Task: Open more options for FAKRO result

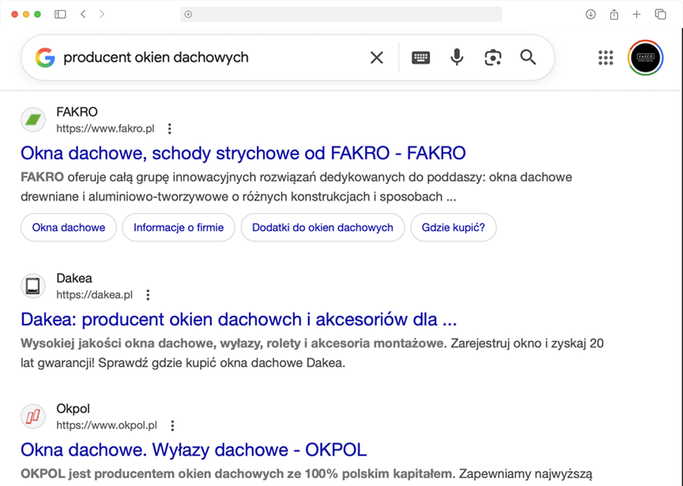Action: tap(170, 129)
